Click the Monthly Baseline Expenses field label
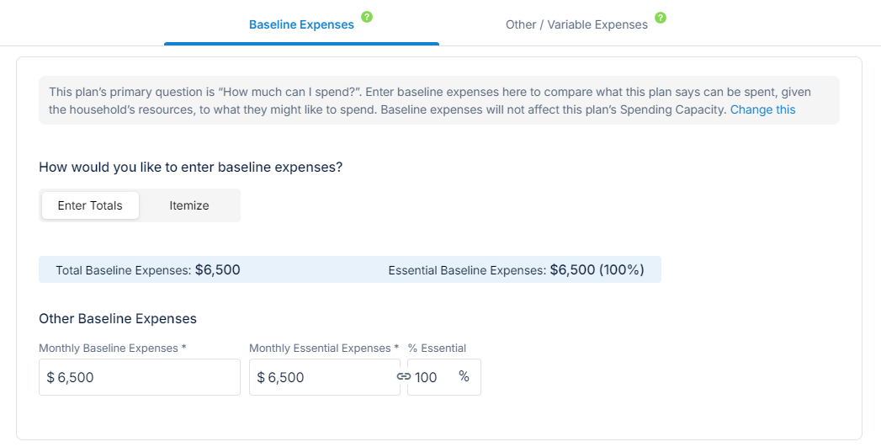The image size is (881, 447). coord(108,348)
